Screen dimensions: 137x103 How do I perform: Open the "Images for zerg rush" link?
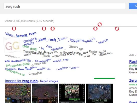[x=21, y=81]
